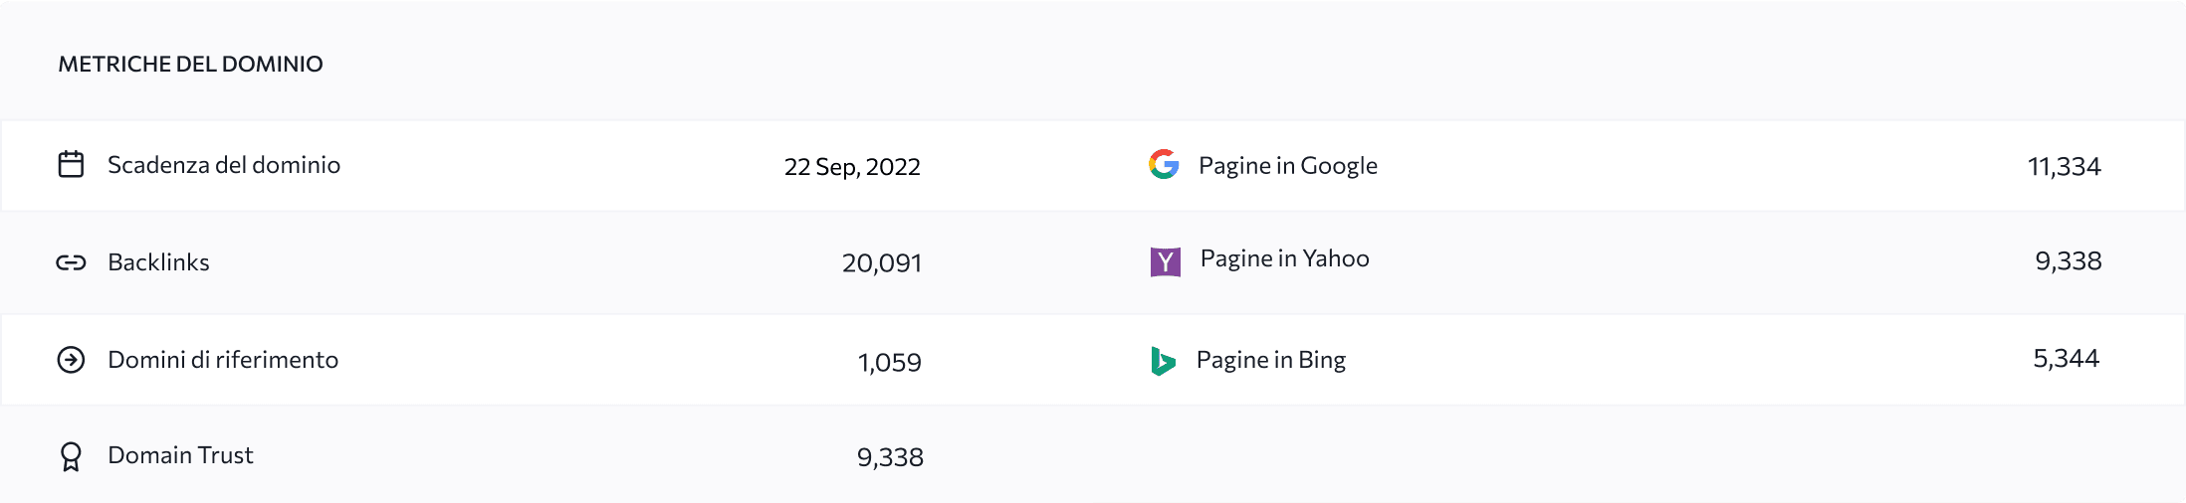Click the Domain Trust label
The height and width of the screenshot is (503, 2186).
(180, 455)
